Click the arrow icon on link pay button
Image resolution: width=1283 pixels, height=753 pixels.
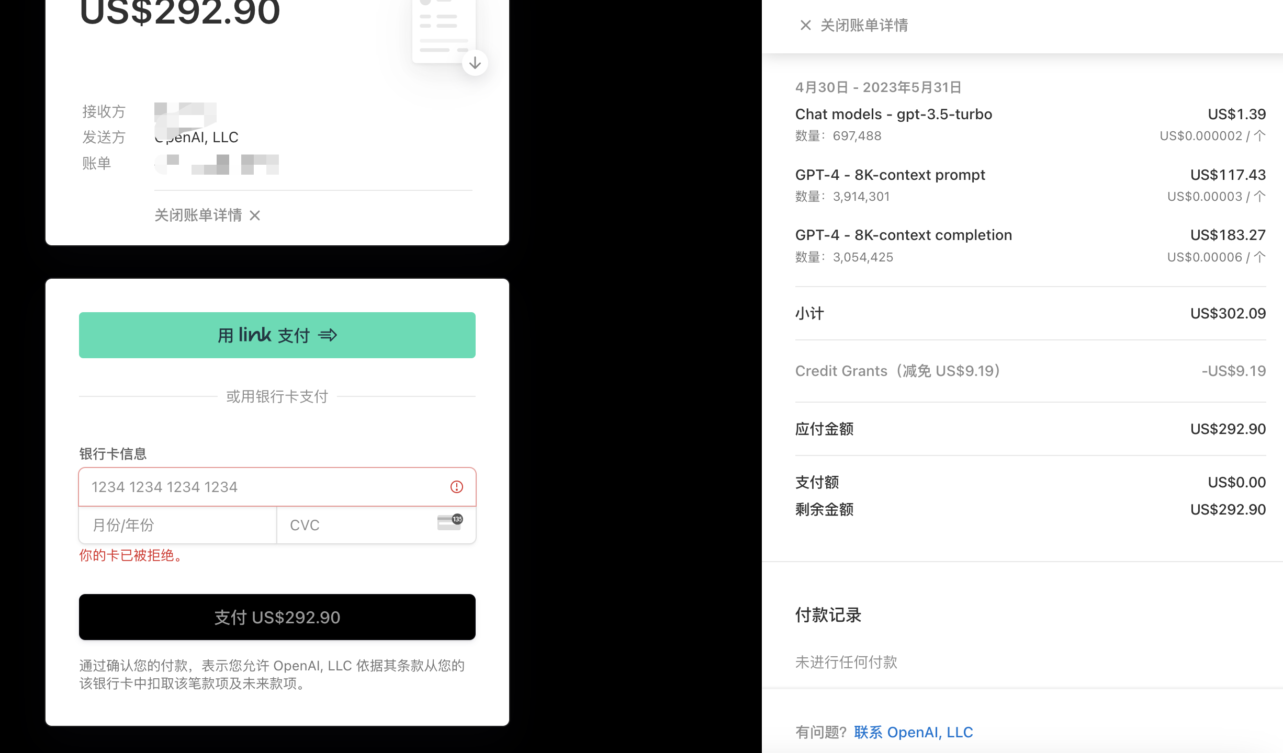(x=328, y=335)
